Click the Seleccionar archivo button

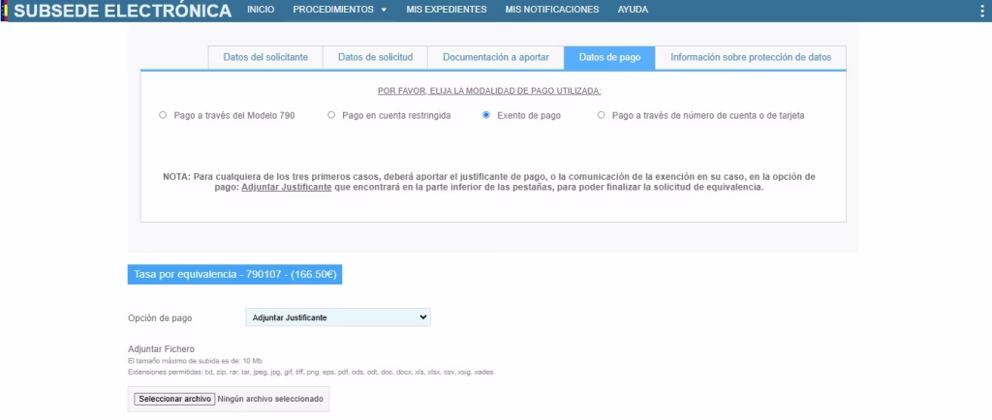174,399
